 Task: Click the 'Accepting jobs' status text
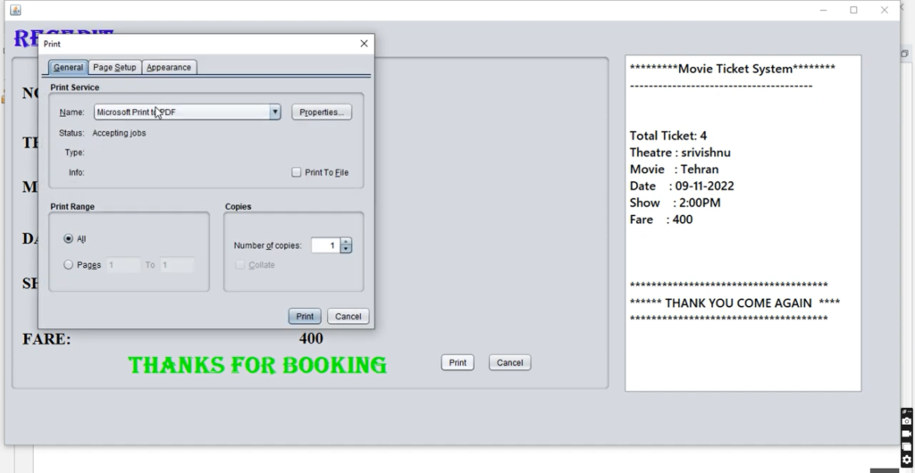[x=119, y=133]
